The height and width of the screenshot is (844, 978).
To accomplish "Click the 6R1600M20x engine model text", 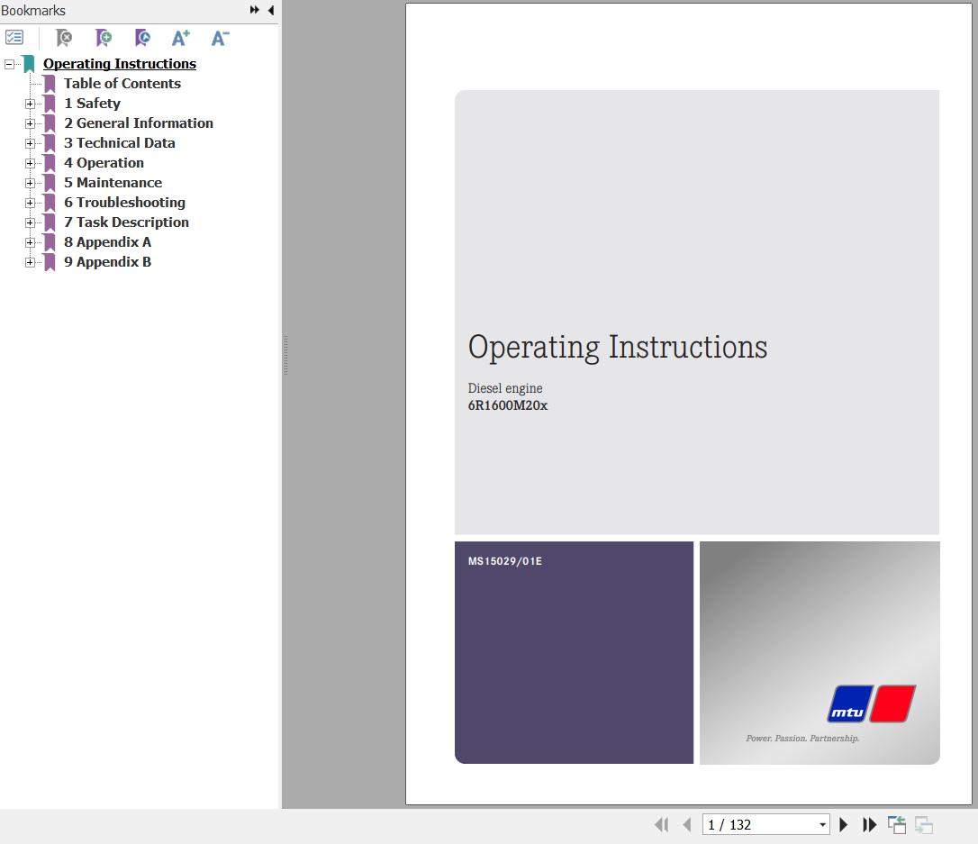I will 508,405.
